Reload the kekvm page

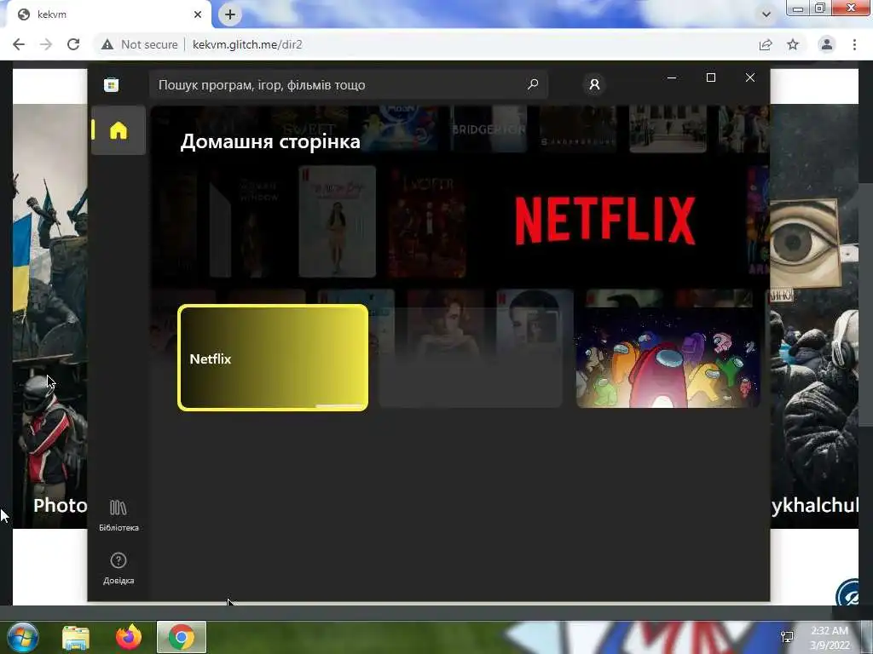(x=73, y=44)
